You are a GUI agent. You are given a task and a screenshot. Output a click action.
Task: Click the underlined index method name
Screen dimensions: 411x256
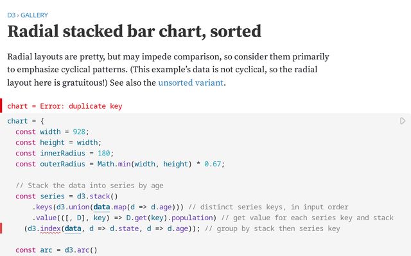(x=49, y=228)
